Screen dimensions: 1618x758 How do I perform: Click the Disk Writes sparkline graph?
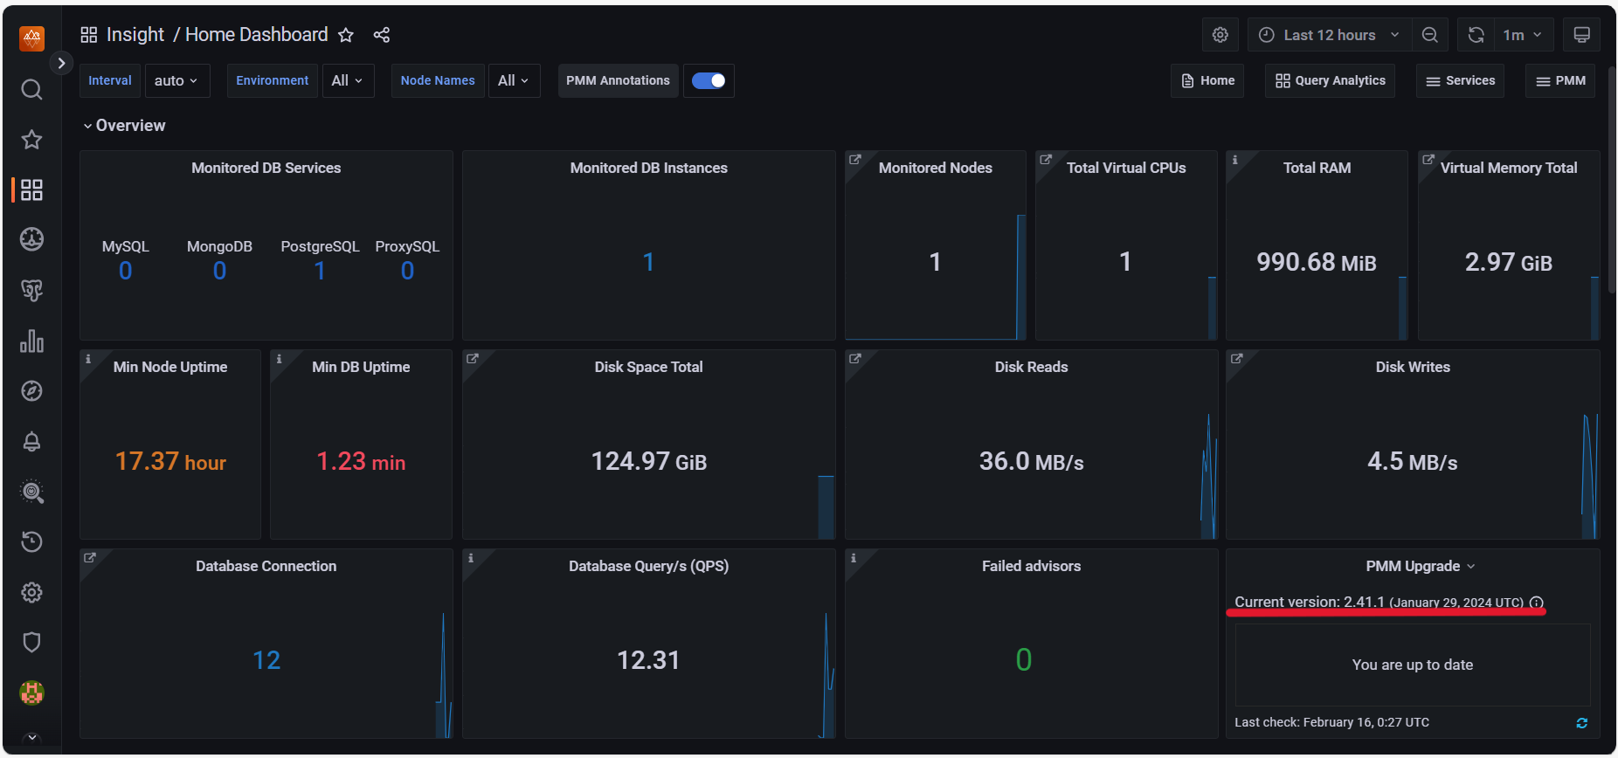[1590, 476]
